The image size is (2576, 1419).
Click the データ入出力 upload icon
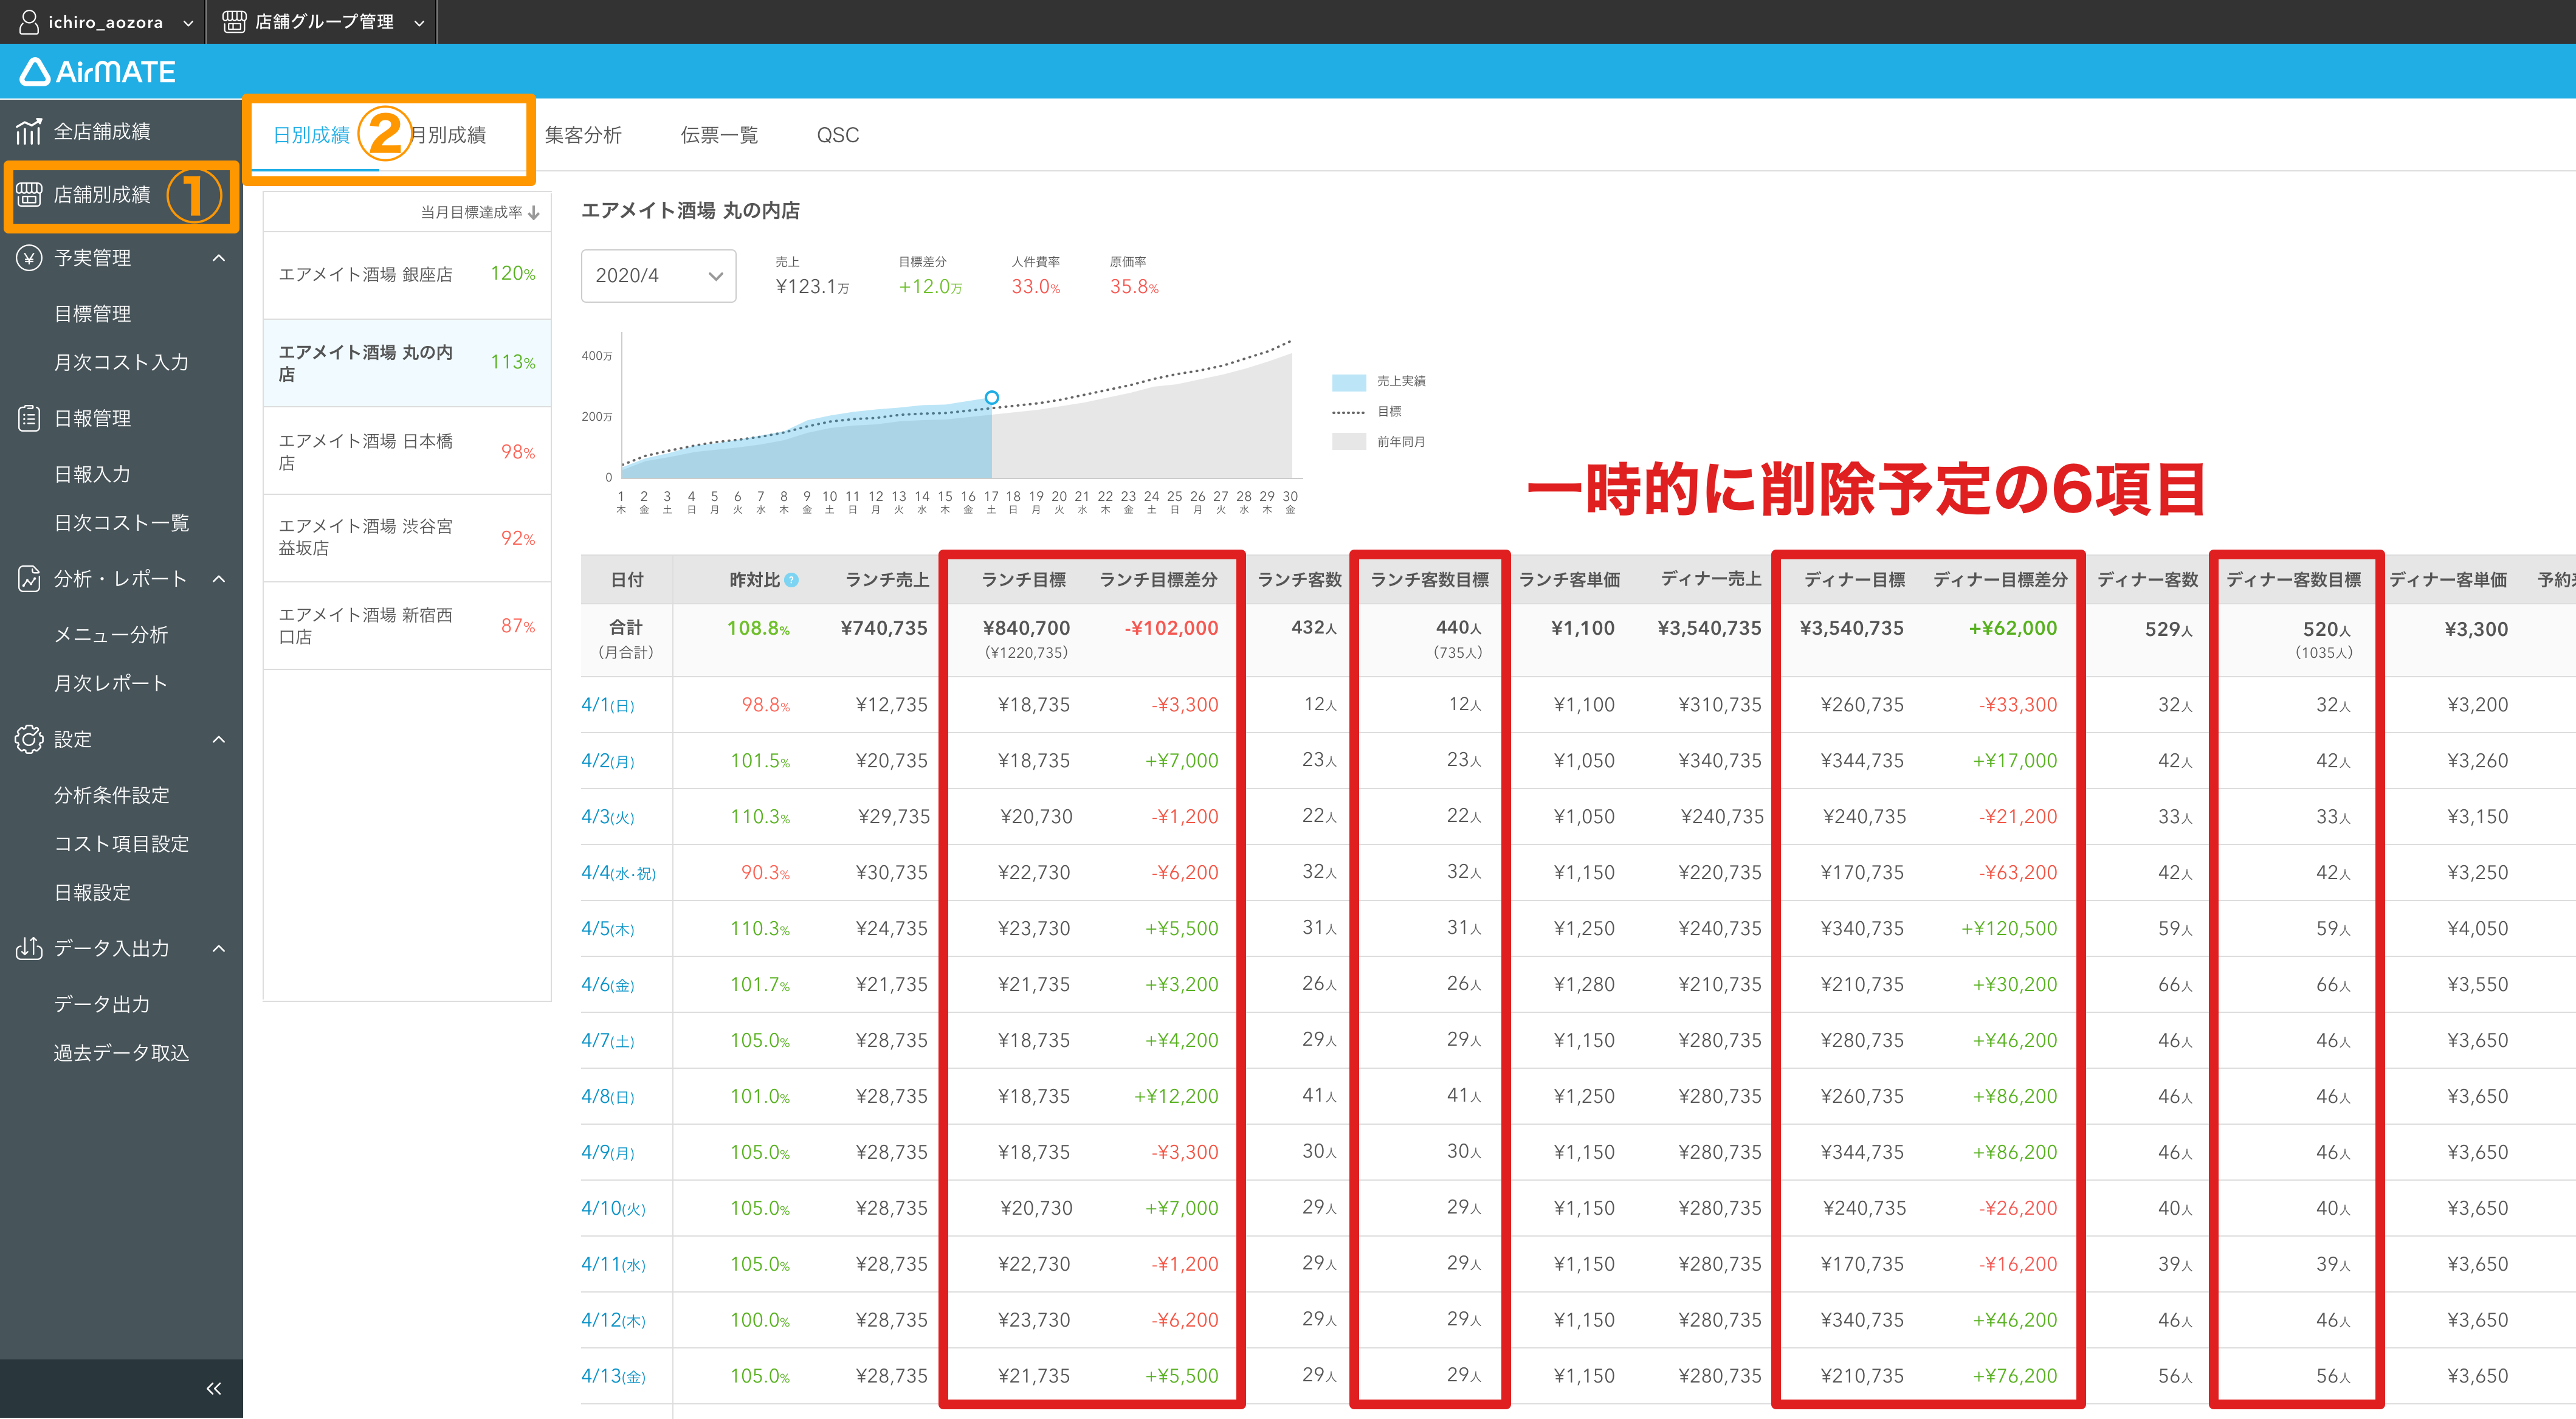[29, 948]
